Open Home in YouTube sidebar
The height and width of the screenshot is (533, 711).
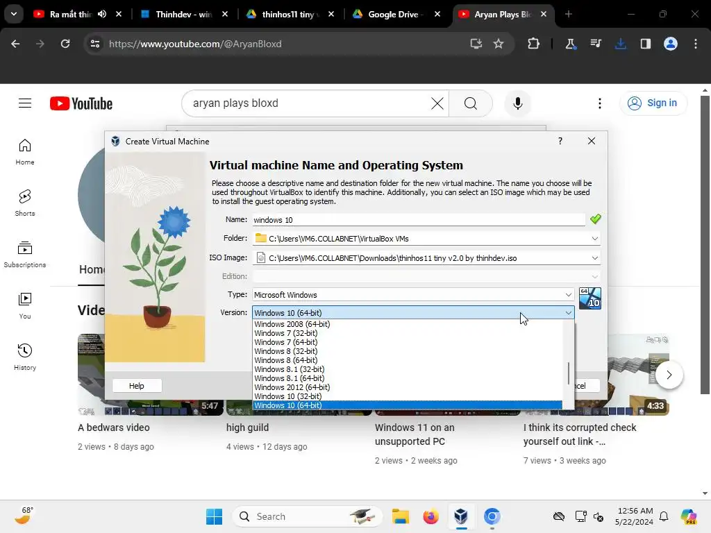(25, 152)
